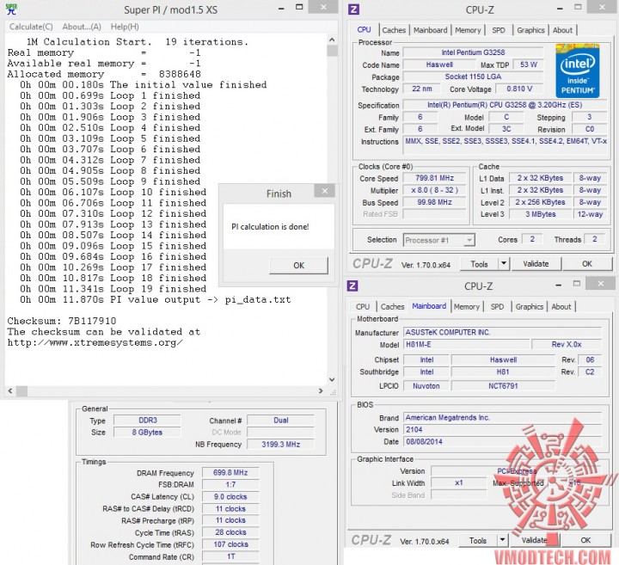Click the CPU-Z logo icon in top window title bar
The height and width of the screenshot is (565, 619).
(353, 9)
